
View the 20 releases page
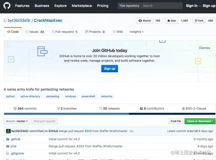pos(109,108)
